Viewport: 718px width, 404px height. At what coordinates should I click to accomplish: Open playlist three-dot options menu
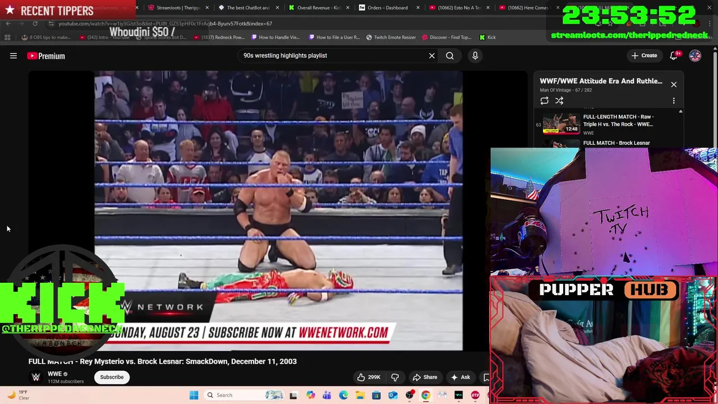(x=674, y=101)
